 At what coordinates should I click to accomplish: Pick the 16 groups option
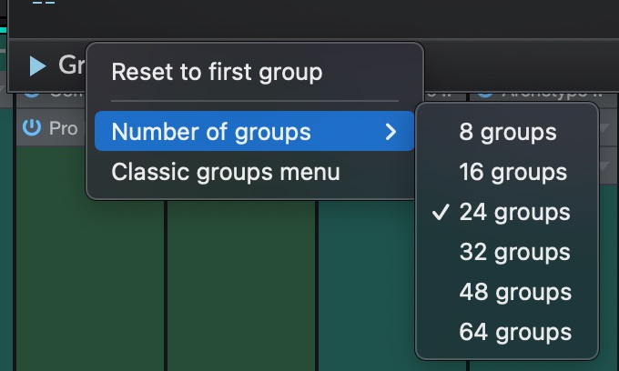512,172
